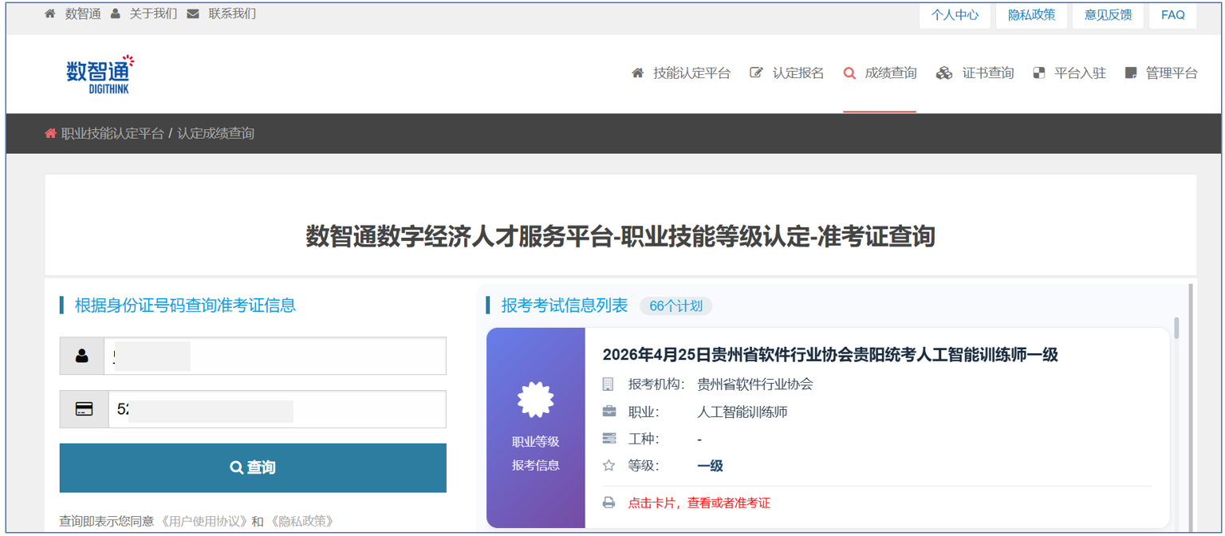The image size is (1225, 536).
Task: Open the 数智通 top bar link
Action: [x=83, y=14]
